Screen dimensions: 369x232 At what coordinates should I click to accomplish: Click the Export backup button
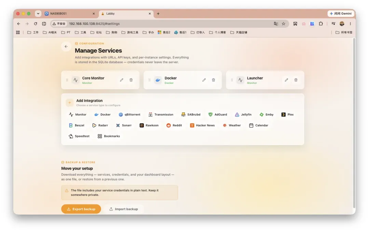coord(81,209)
